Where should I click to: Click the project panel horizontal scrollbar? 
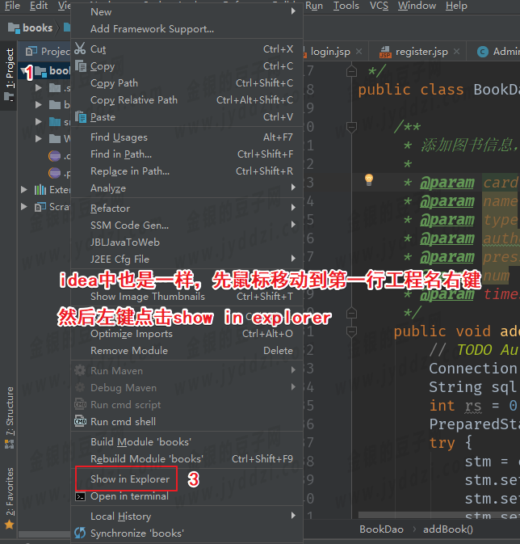[44, 534]
